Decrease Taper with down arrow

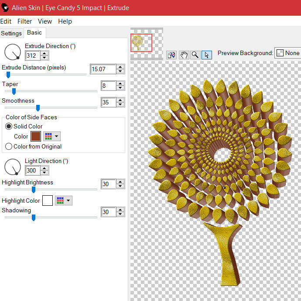pyautogui.click(x=120, y=88)
